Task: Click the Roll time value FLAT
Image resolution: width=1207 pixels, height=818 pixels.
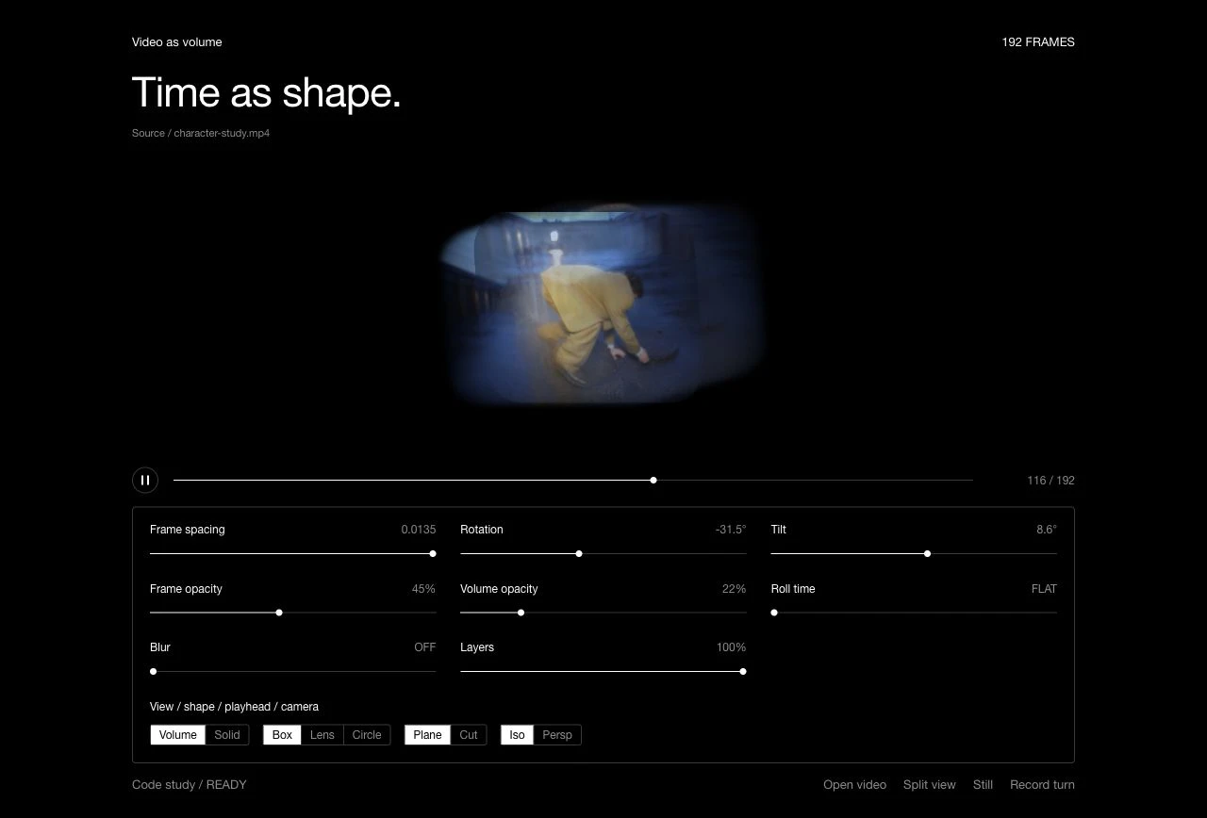Action: pyautogui.click(x=1044, y=589)
